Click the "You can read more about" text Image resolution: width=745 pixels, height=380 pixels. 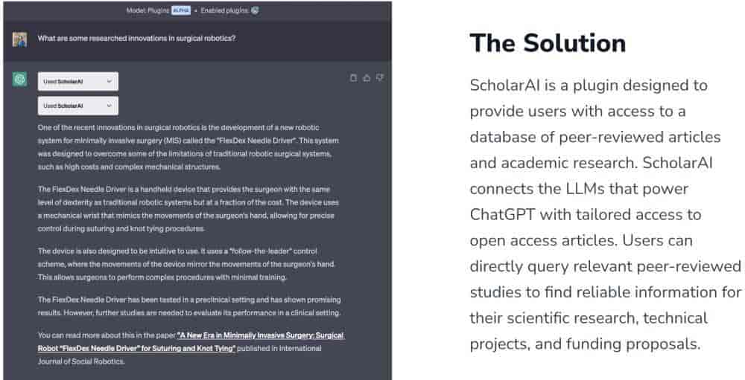tap(107, 335)
